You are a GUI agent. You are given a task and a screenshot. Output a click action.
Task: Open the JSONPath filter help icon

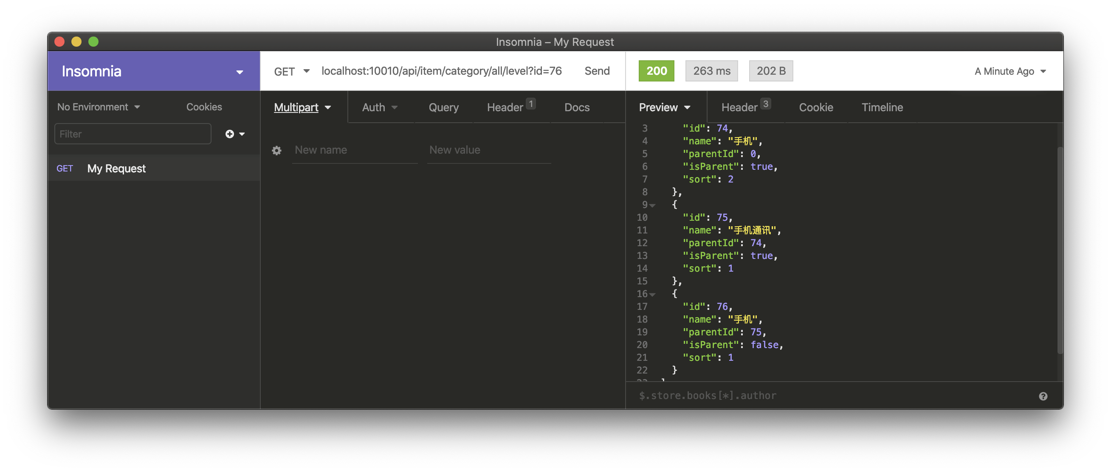pos(1043,396)
